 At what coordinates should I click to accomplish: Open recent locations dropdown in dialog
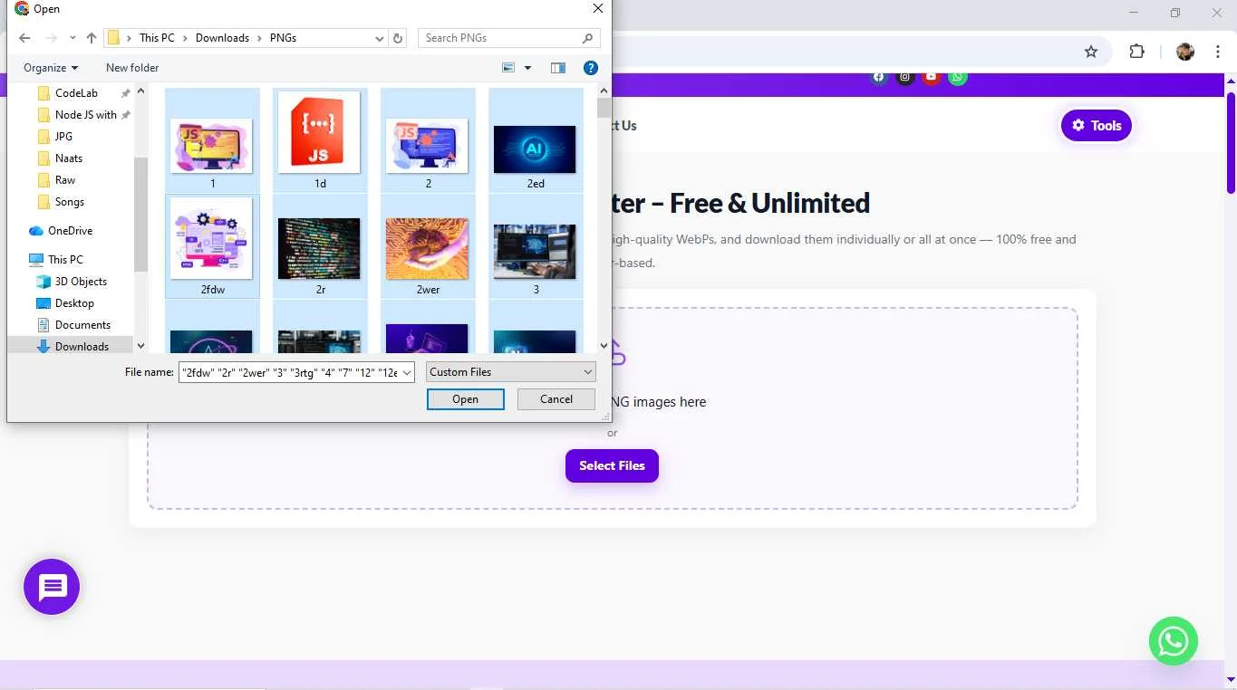click(71, 38)
